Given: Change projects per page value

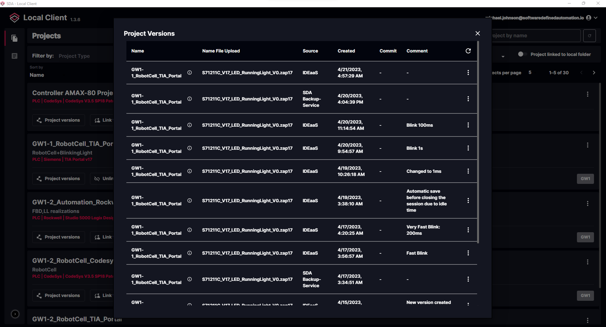Looking at the screenshot, I should pos(530,73).
